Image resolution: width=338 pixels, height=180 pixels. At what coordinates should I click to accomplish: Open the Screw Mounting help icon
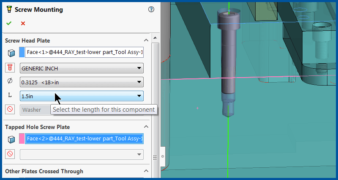(x=151, y=10)
